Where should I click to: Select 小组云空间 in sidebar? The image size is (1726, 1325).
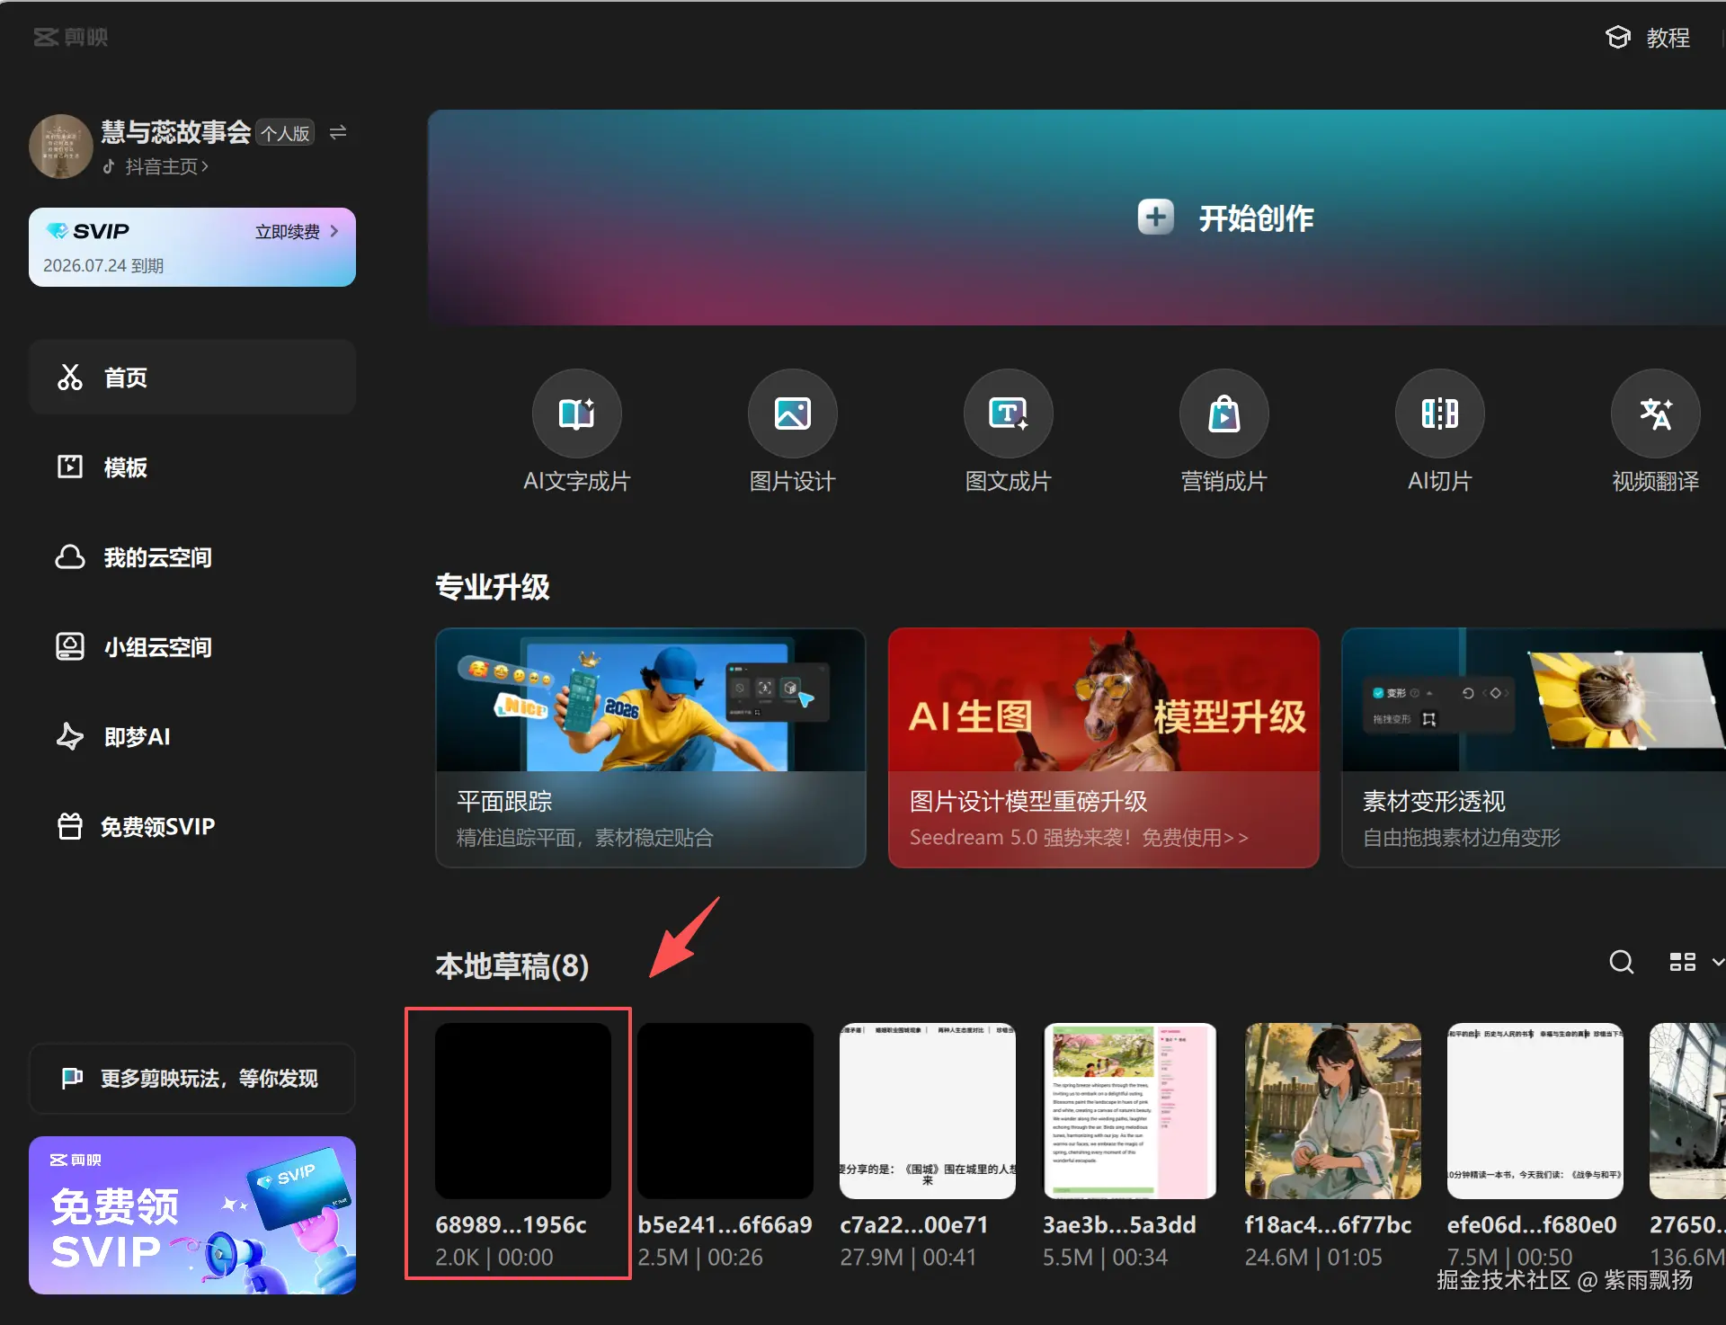tap(157, 647)
